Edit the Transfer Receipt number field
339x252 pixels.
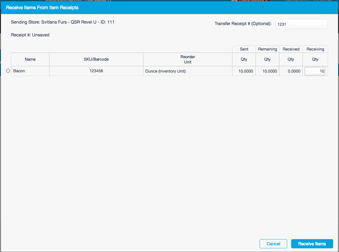301,24
